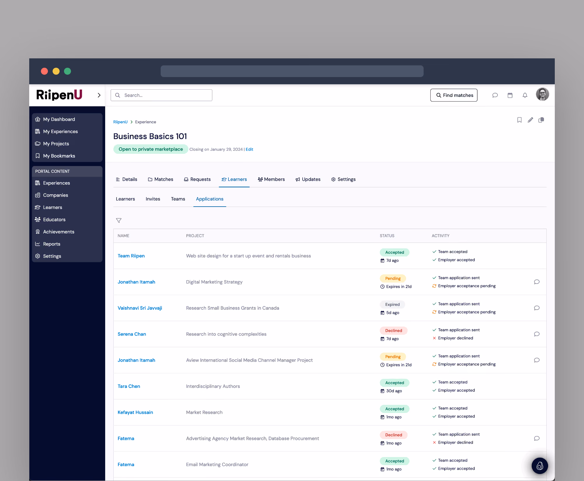Image resolution: width=584 pixels, height=481 pixels.
Task: Open My Experiences in sidebar
Action: tap(67, 132)
